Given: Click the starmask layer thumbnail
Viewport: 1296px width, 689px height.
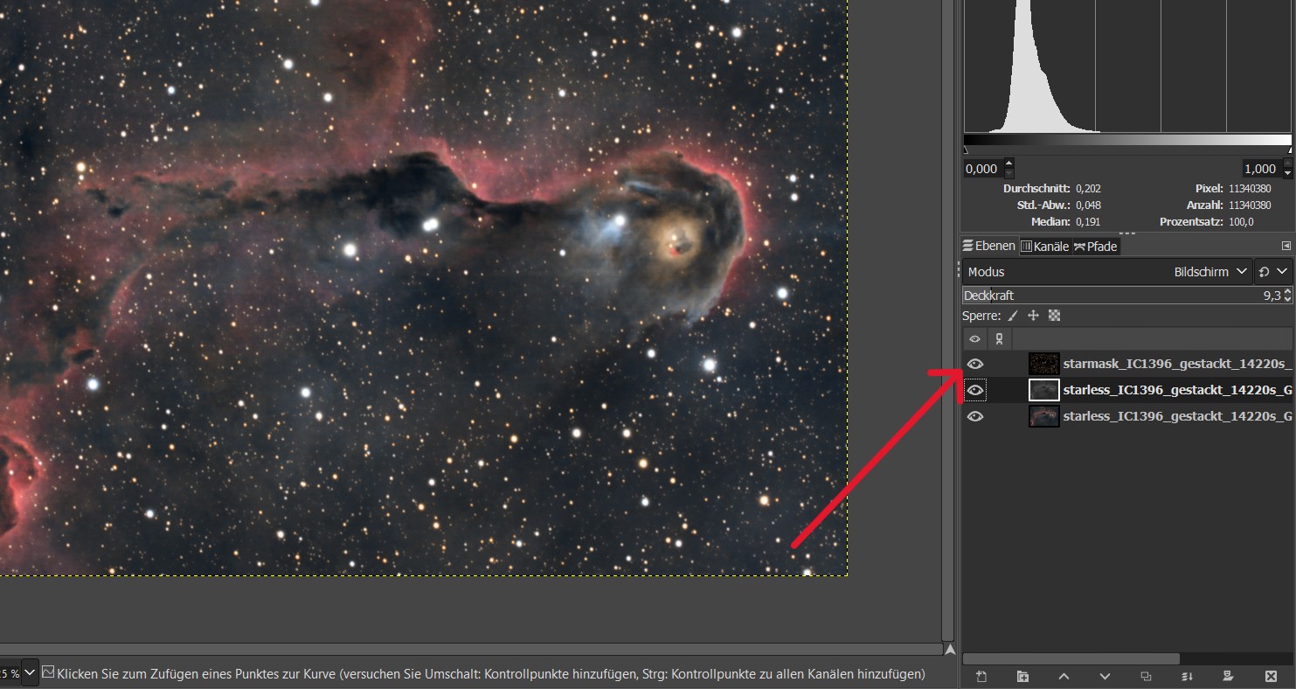Looking at the screenshot, I should coord(1044,364).
